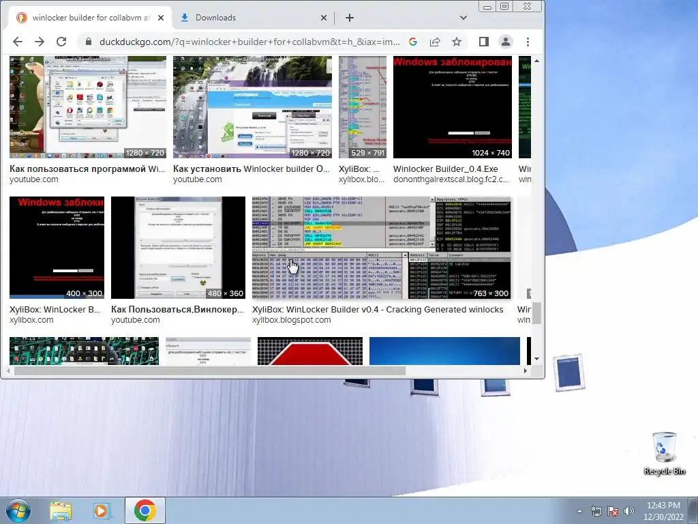Select the winlocker builder search tab

tap(91, 18)
